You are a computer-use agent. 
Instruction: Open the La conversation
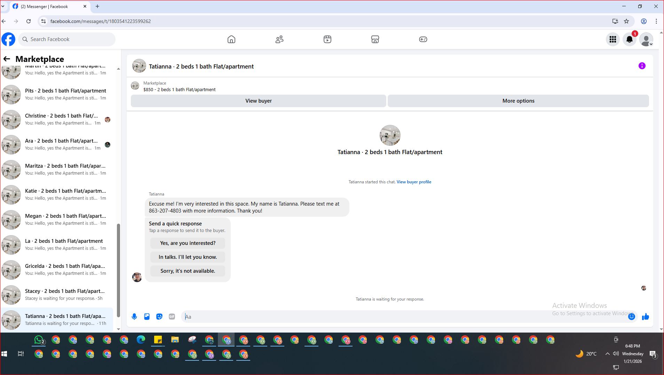click(57, 245)
